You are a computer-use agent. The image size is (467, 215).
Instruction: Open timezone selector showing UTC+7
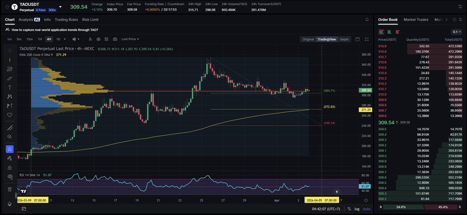326,209
